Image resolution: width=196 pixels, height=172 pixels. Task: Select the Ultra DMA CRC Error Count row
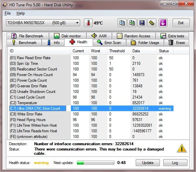click(x=91, y=108)
